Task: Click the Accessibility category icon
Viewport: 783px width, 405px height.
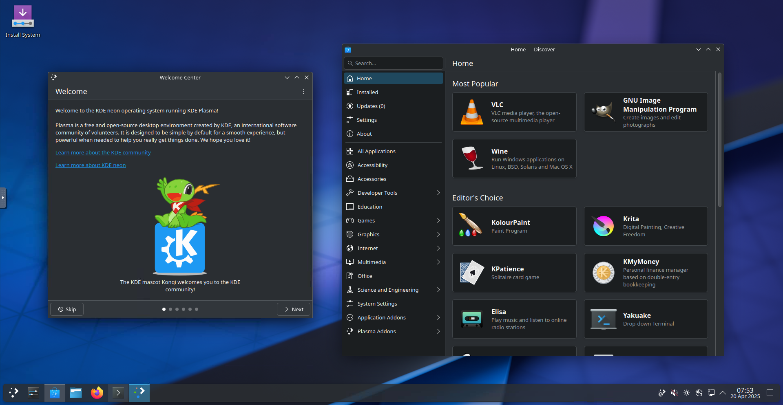Action: point(350,165)
